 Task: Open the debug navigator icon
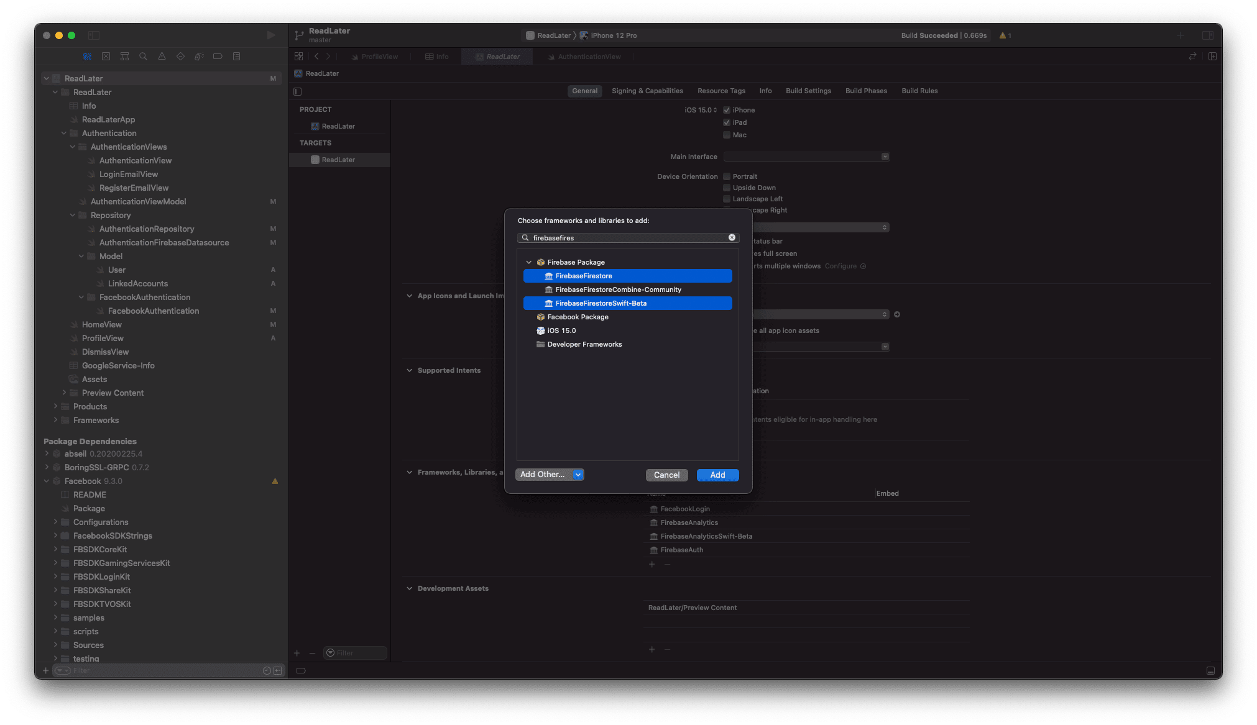pyautogui.click(x=199, y=57)
